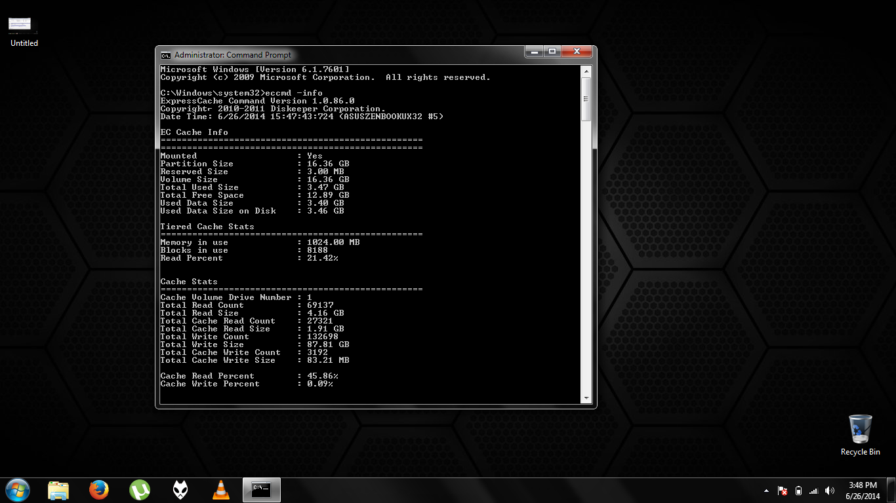Click scrollbar up arrow in Command Prompt

coord(586,71)
